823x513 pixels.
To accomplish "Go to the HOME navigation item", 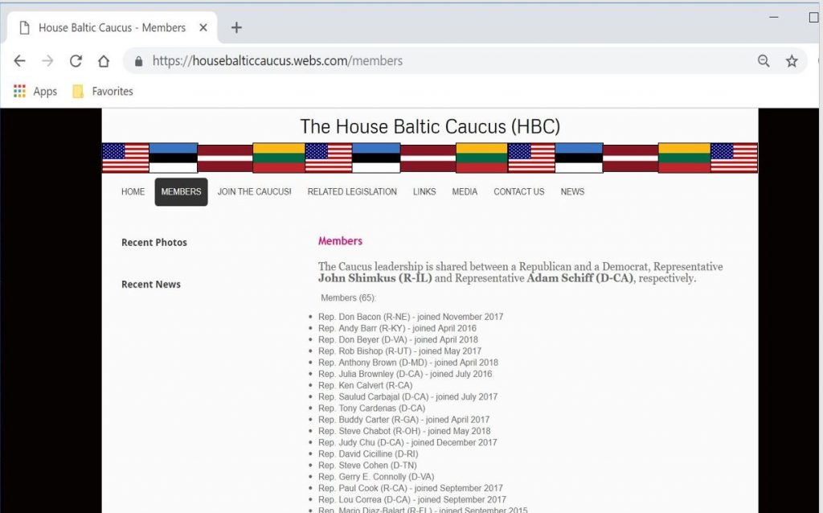I will [133, 191].
